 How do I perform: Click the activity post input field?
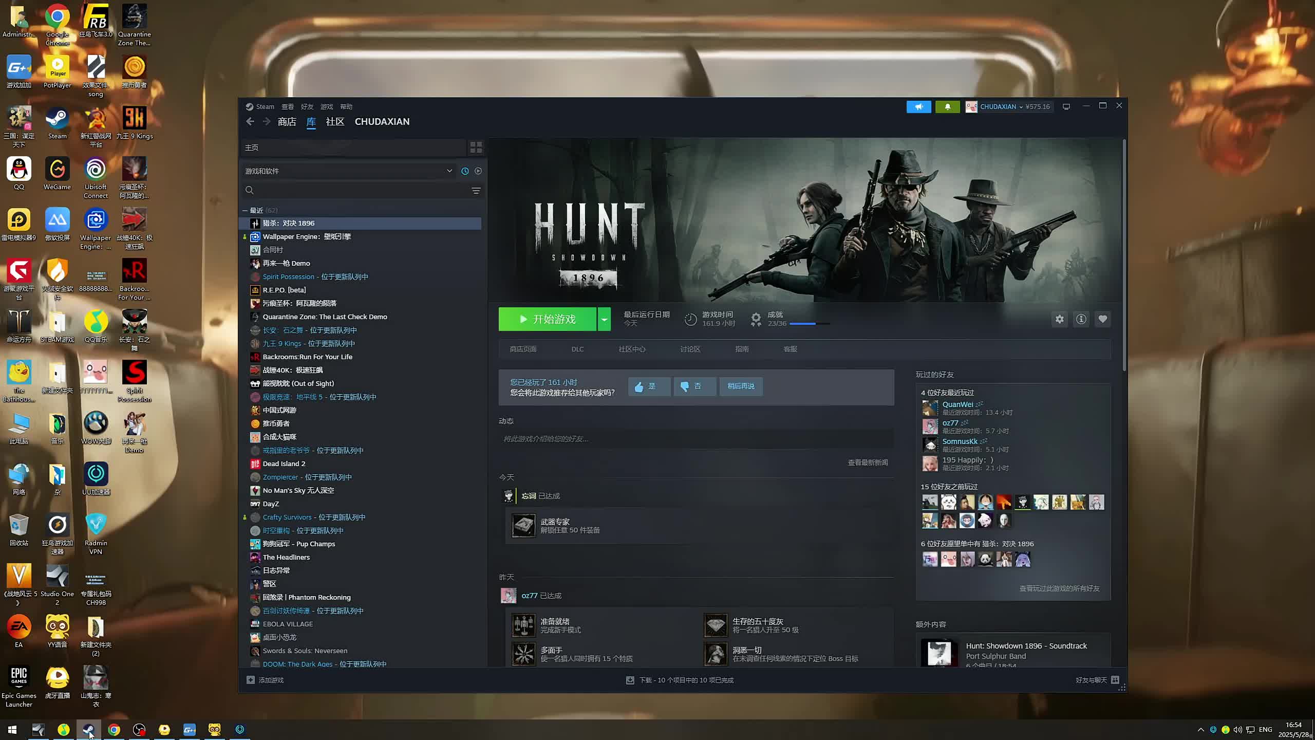click(x=696, y=439)
